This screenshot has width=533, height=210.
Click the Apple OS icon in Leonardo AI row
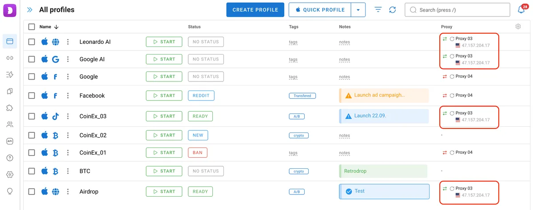point(44,42)
